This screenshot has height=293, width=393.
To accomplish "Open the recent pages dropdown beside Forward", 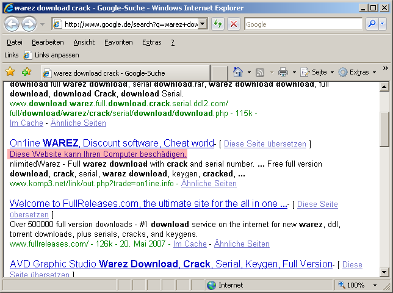I will [x=42, y=24].
